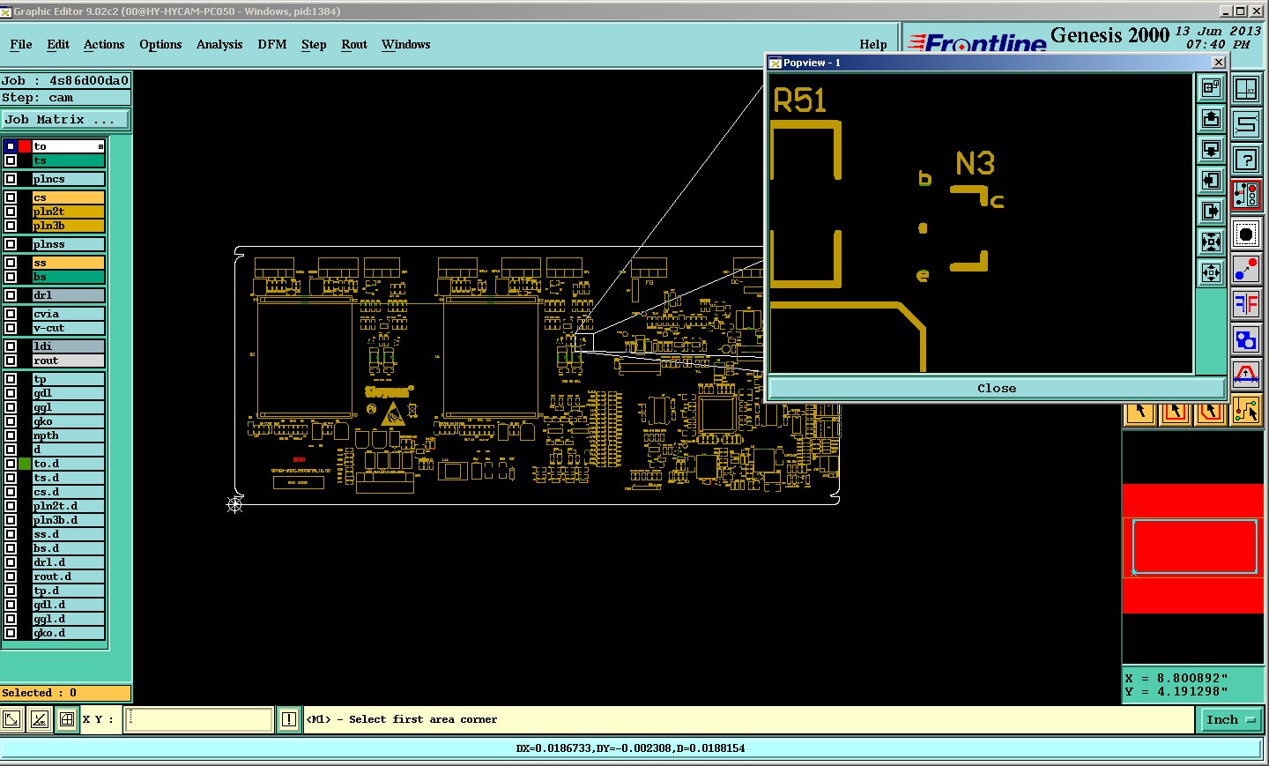Click the red color swatch of layer to
The image size is (1269, 766).
(x=25, y=146)
